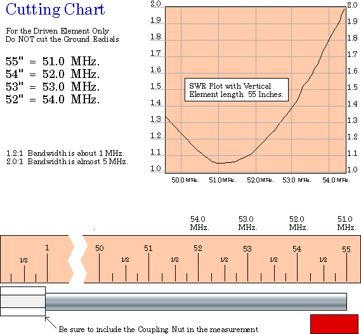
Task: Click the 53.0 MHz. axis label
Action: click(x=297, y=180)
